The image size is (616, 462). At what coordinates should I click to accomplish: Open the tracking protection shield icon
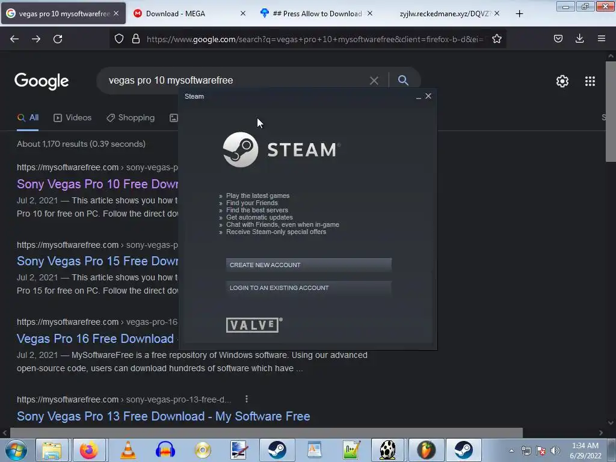[119, 38]
